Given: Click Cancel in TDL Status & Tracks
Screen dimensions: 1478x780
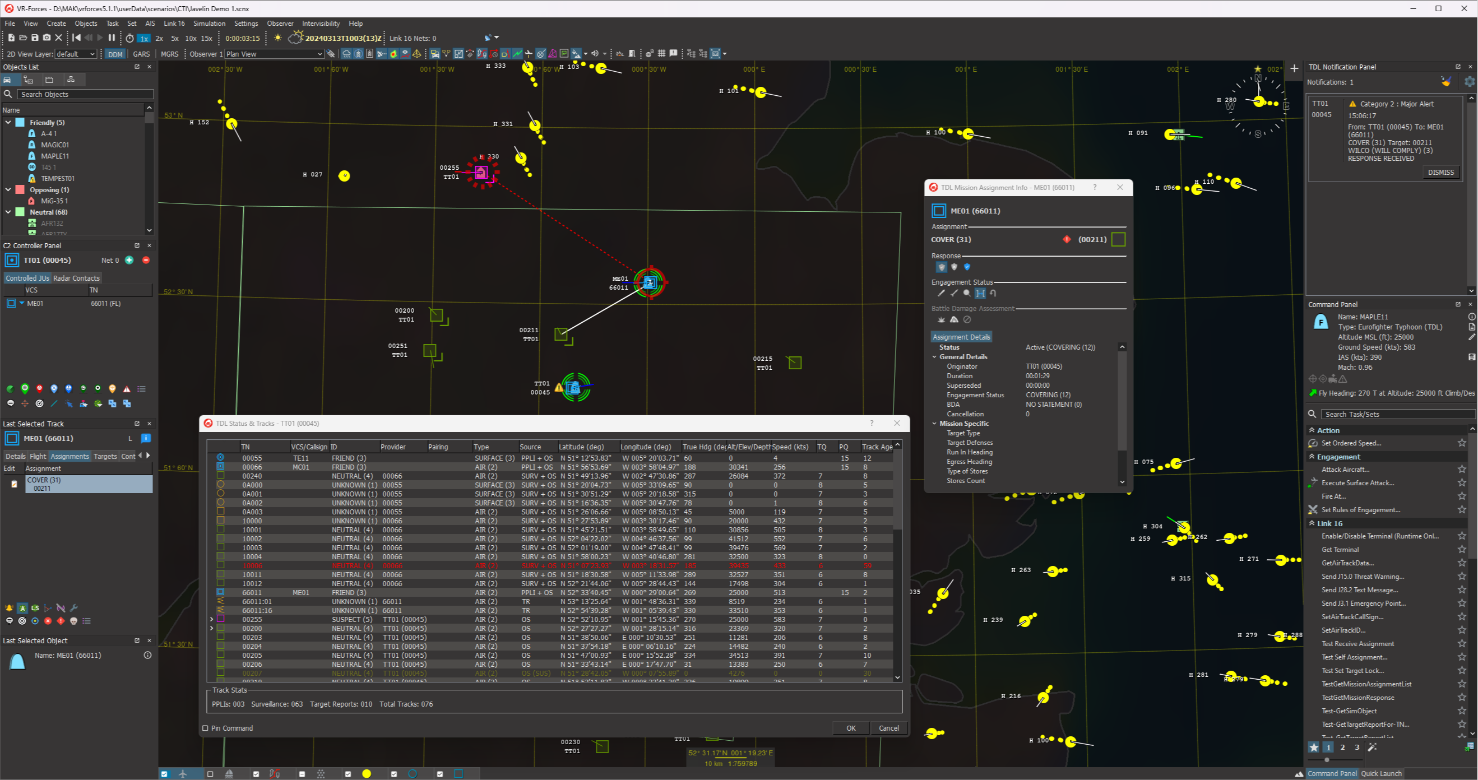Looking at the screenshot, I should point(889,728).
